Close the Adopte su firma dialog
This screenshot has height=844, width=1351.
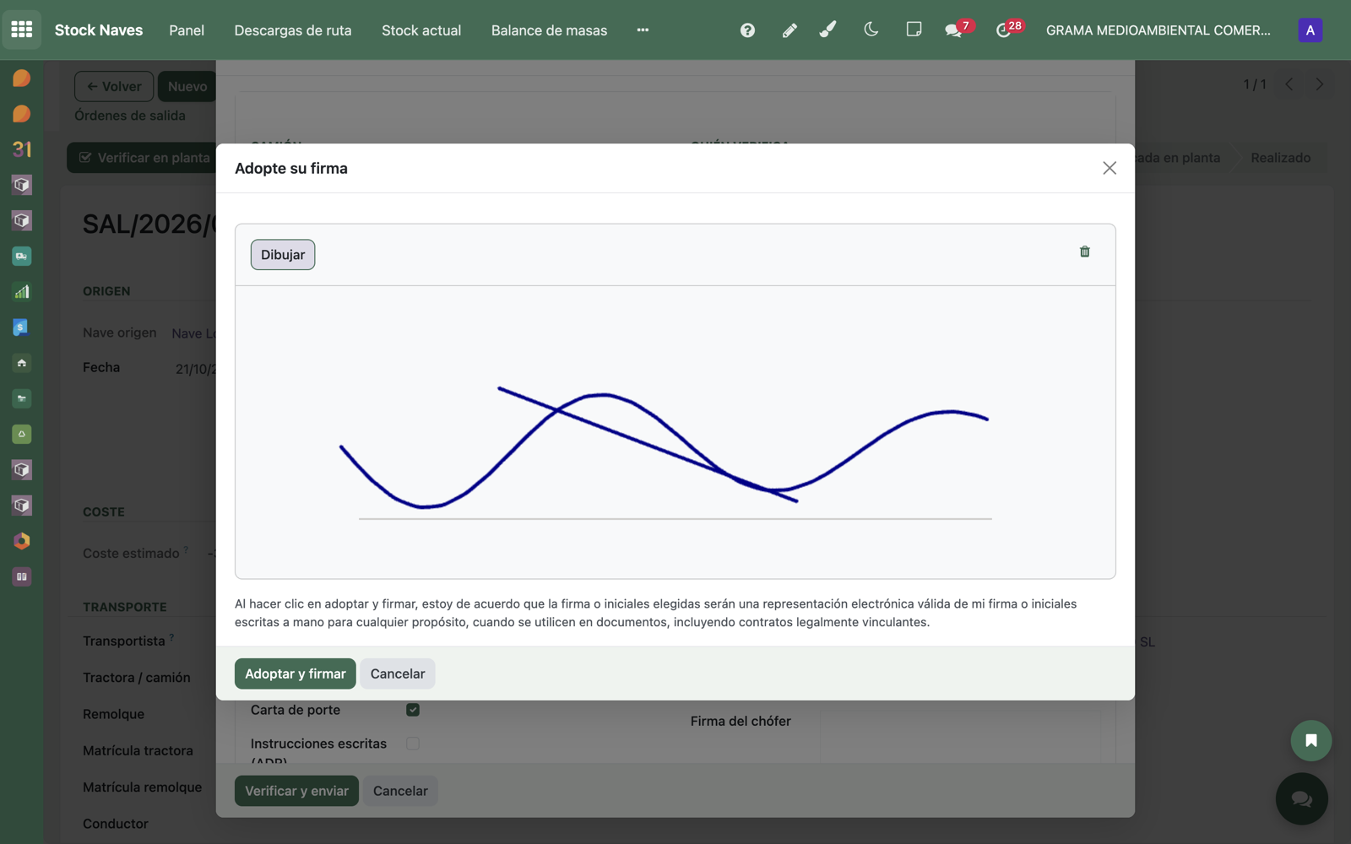tap(1110, 168)
